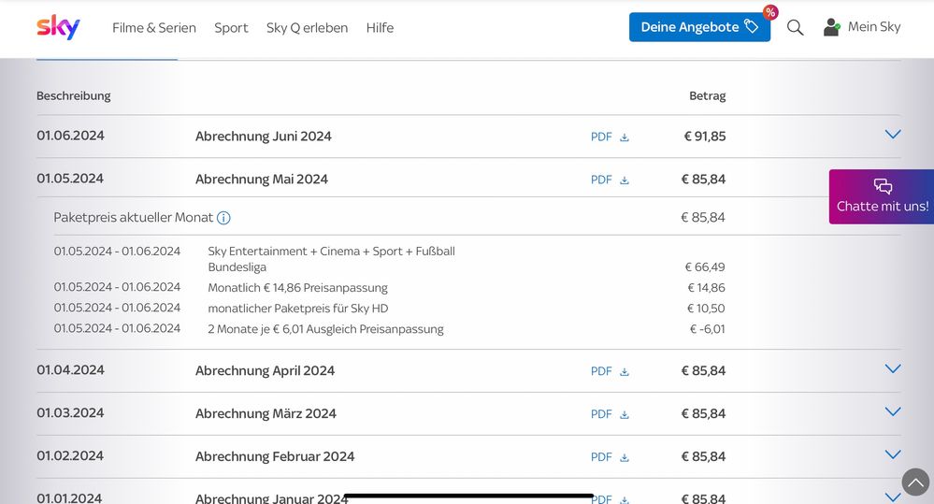Image resolution: width=934 pixels, height=504 pixels.
Task: Click the date 01.05.2024 in Mai row
Action: tap(70, 179)
